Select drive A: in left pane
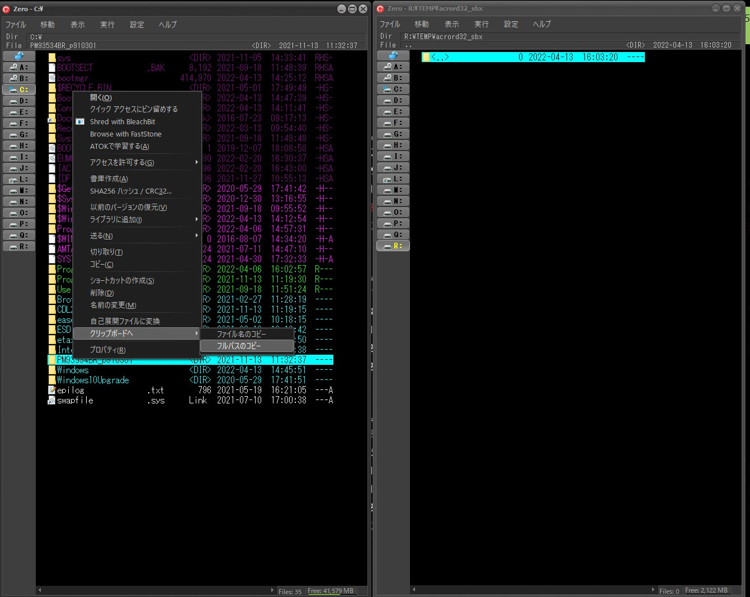The width and height of the screenshot is (750, 597). click(x=19, y=67)
